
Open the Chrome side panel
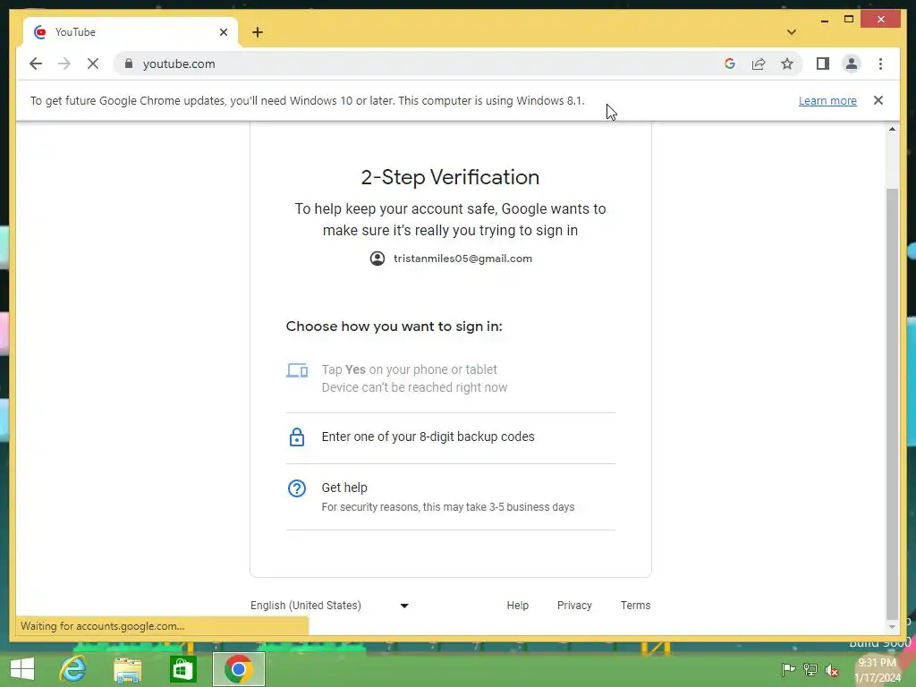[823, 64]
